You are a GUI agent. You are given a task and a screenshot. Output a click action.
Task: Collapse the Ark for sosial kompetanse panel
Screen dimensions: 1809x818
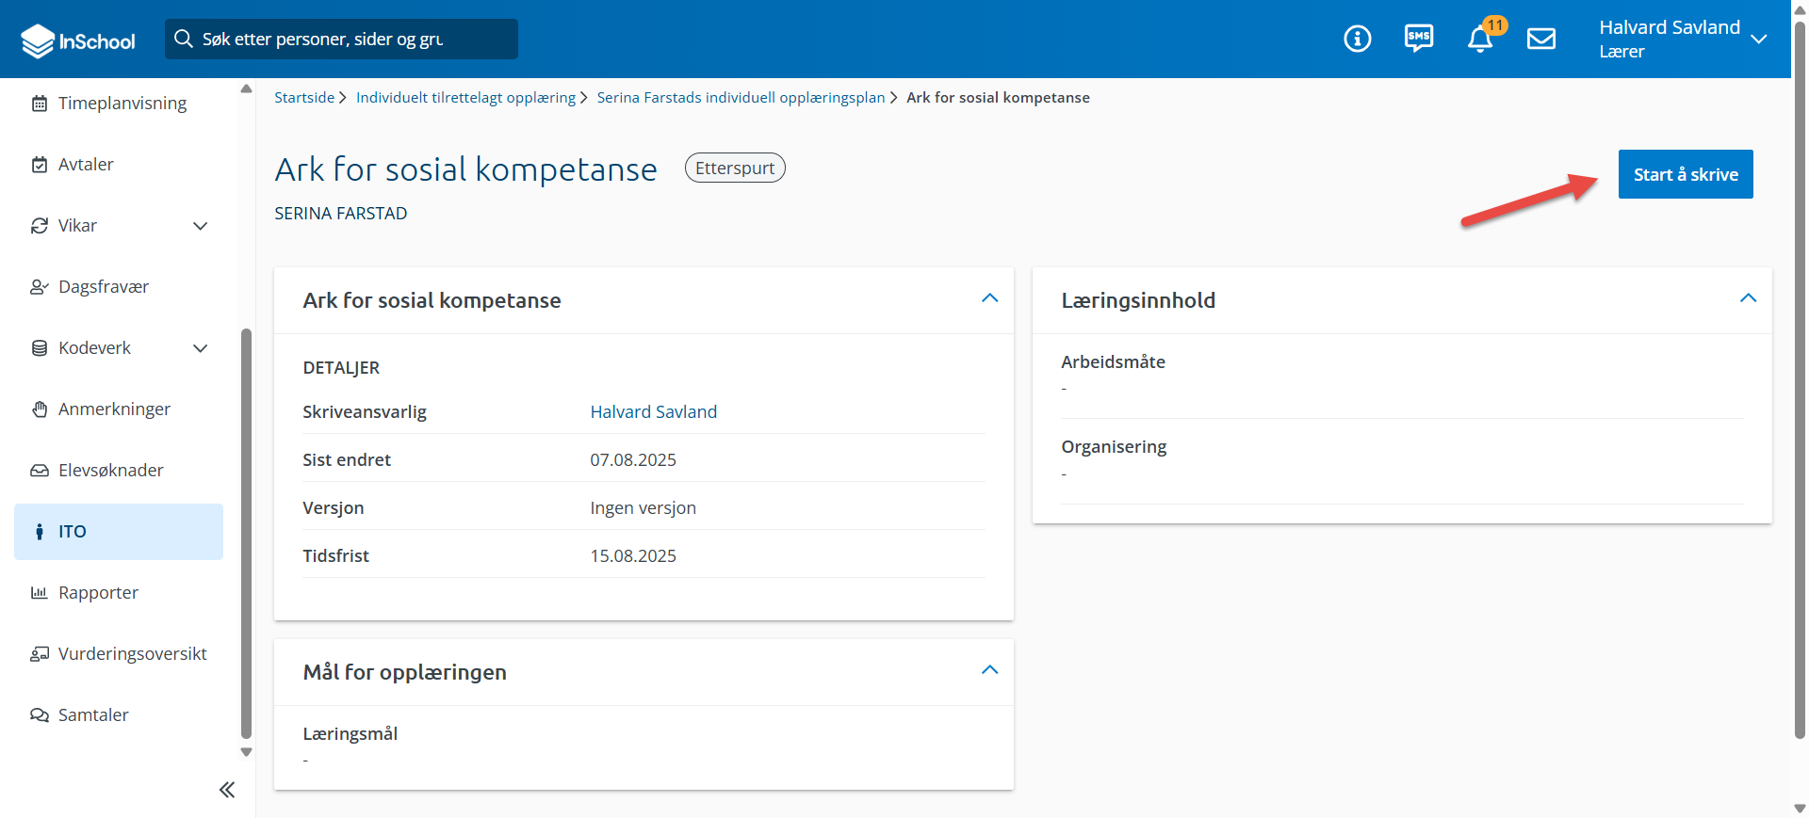(989, 298)
